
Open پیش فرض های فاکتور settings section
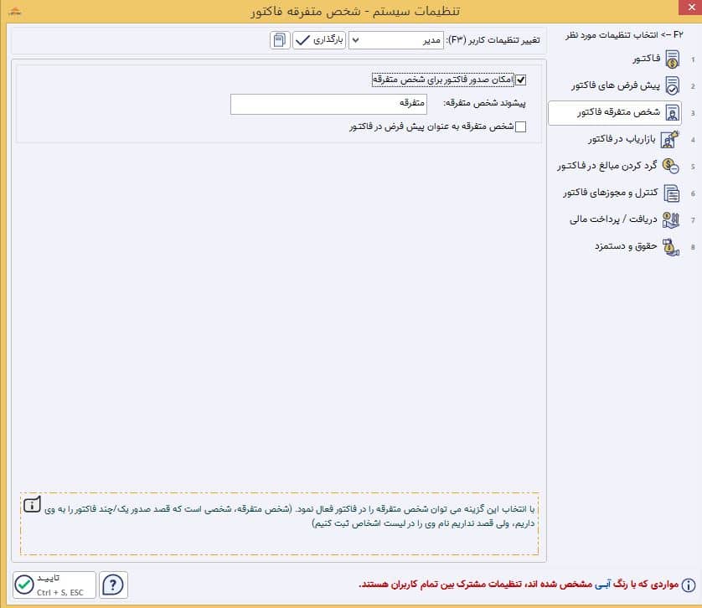click(x=616, y=85)
